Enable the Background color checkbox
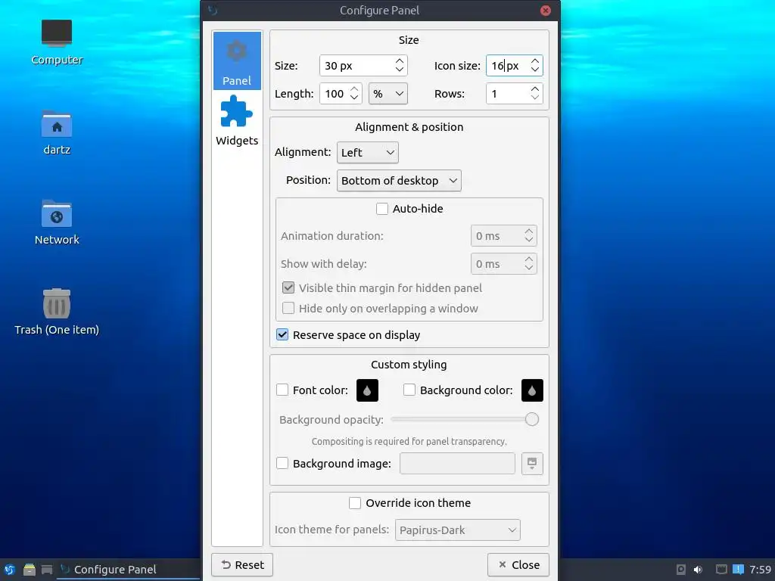 409,390
